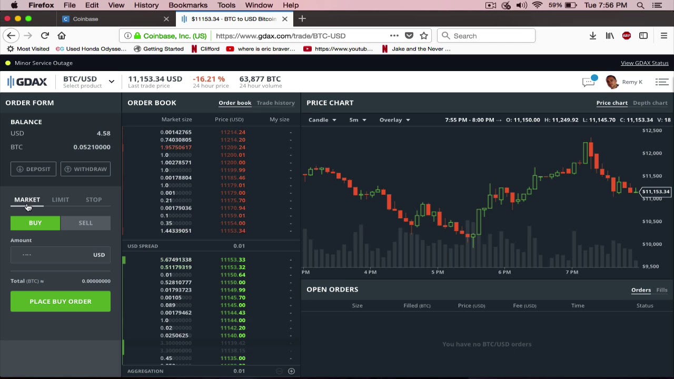The height and width of the screenshot is (379, 674).
Task: Click ask price 11209.24 in order book
Action: (x=233, y=147)
